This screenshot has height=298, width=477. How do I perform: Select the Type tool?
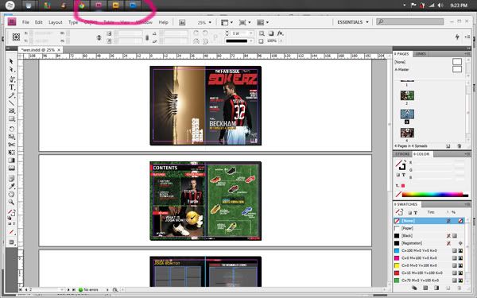[11, 87]
